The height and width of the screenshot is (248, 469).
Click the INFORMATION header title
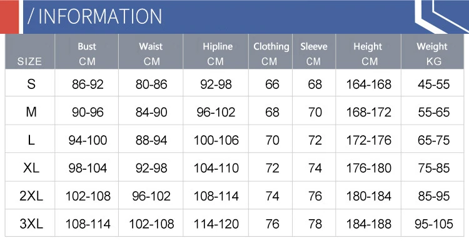click(x=95, y=16)
